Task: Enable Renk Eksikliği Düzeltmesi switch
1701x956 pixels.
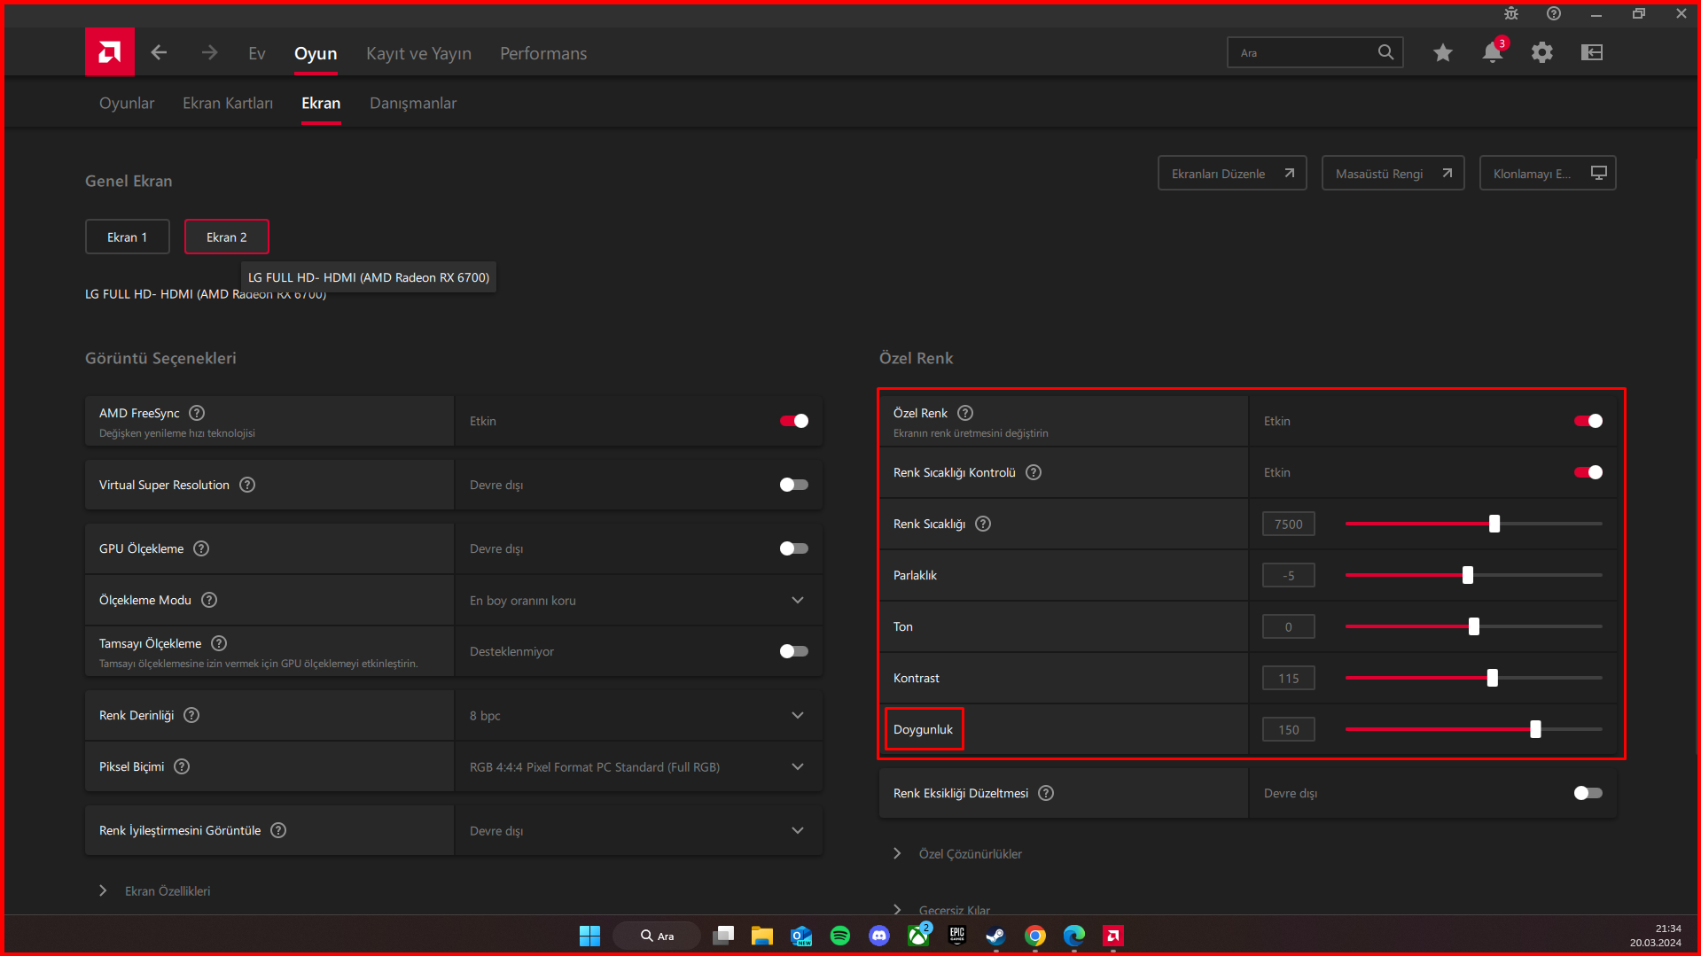Action: pos(1588,793)
